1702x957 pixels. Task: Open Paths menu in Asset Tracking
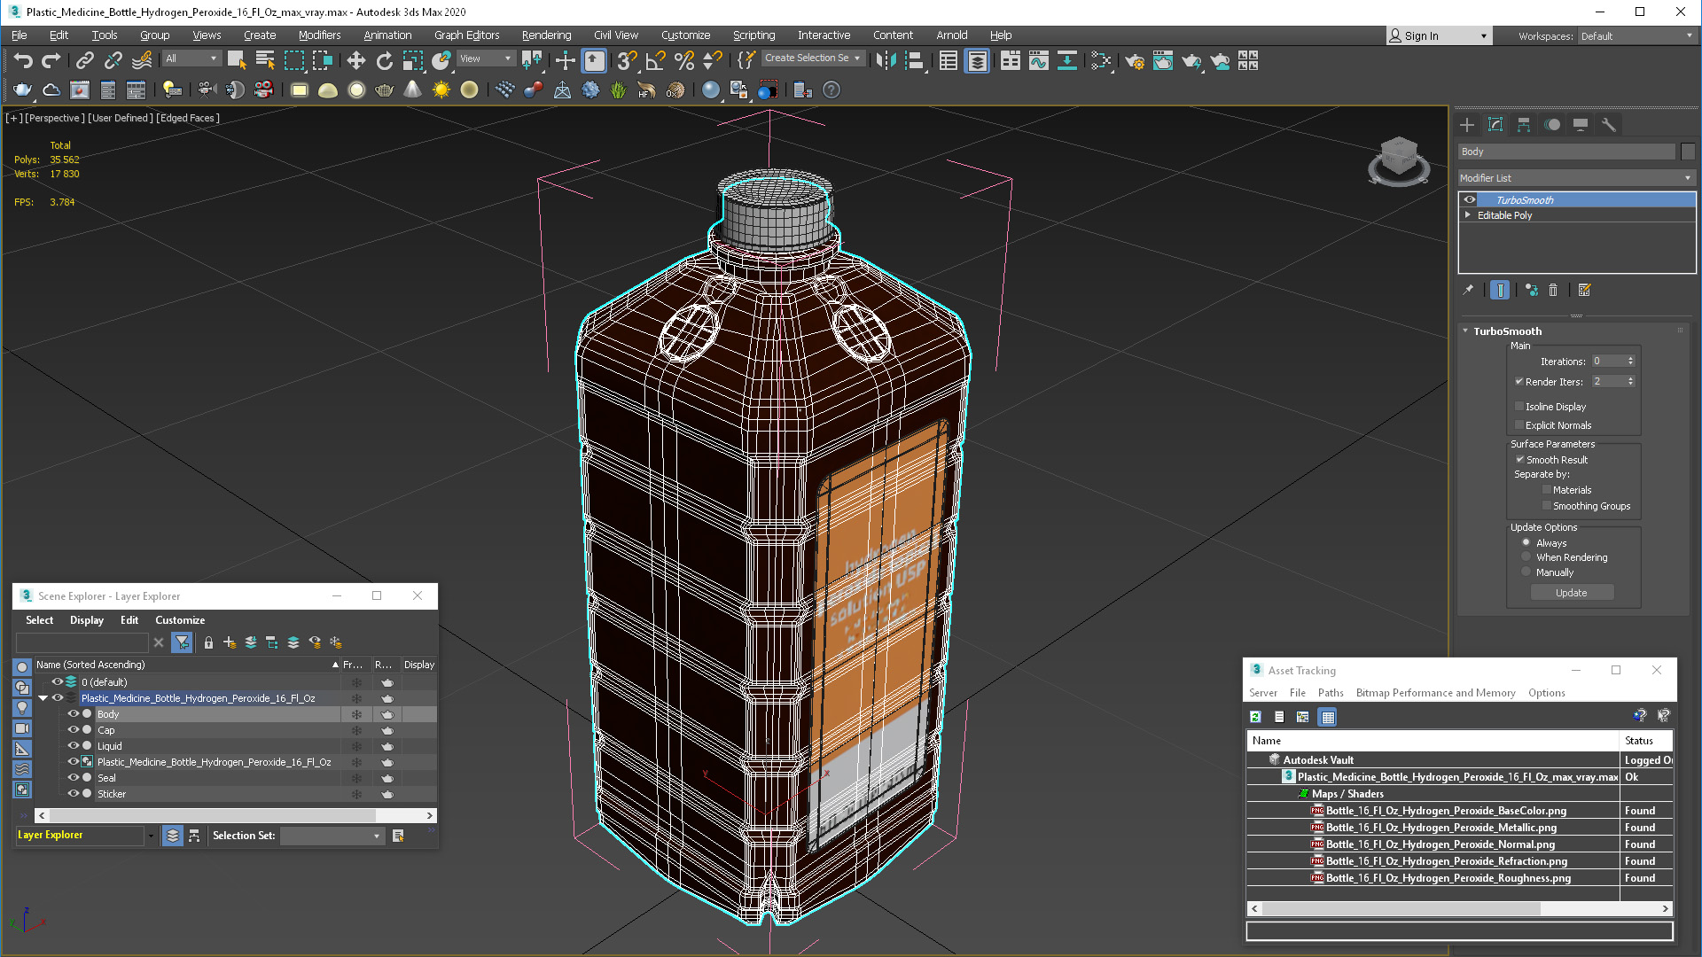point(1331,693)
